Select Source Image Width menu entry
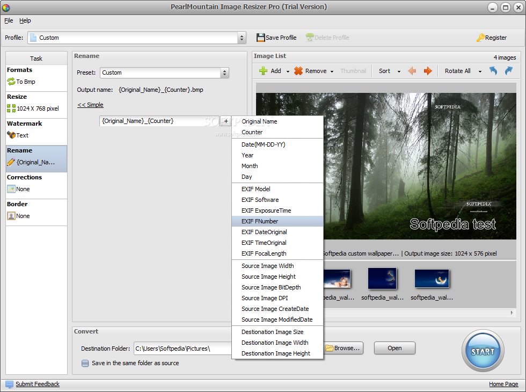Viewport: 526px width, 392px height. (x=277, y=266)
